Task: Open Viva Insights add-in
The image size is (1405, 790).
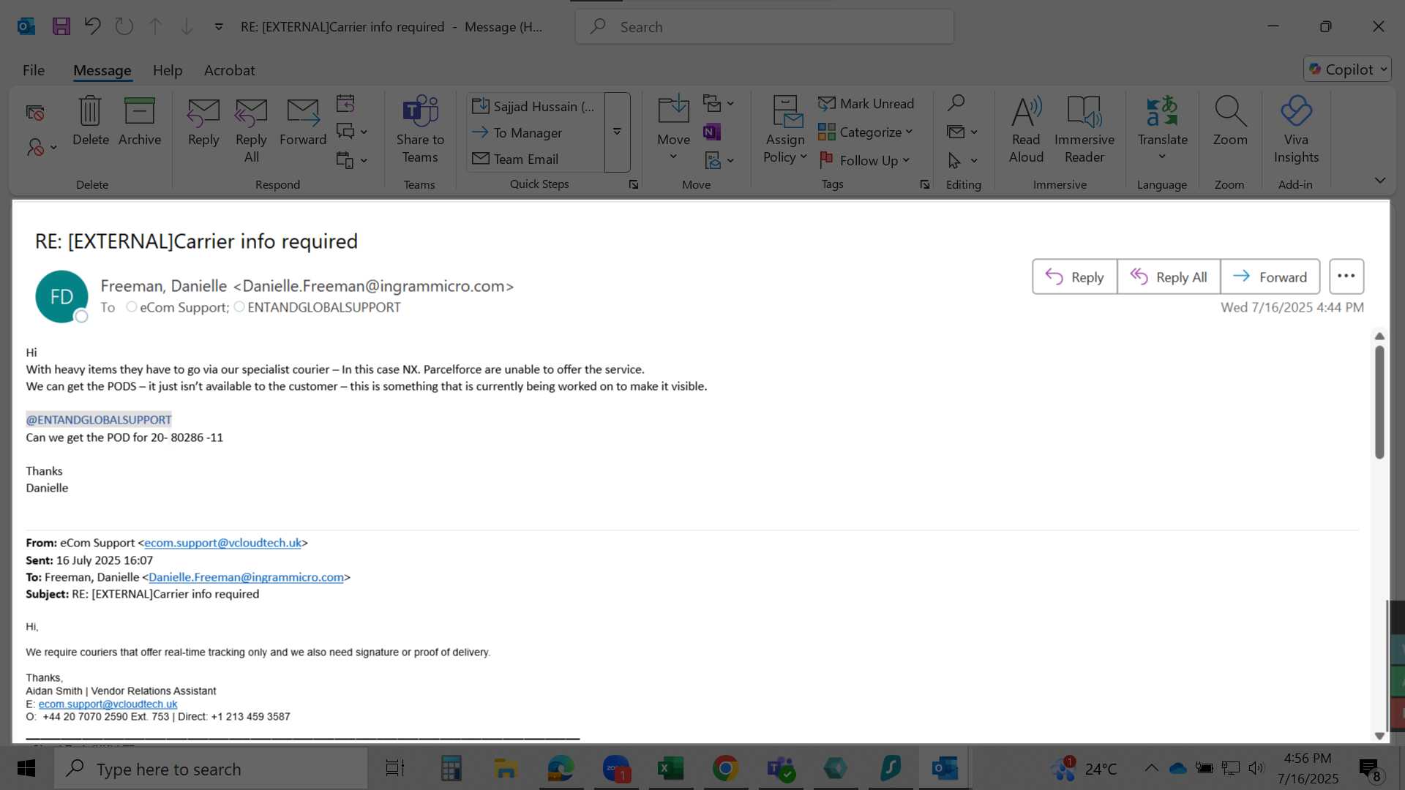Action: (x=1296, y=130)
